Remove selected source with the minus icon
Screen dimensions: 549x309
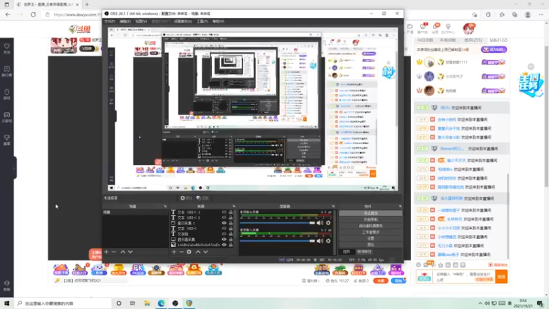(181, 252)
